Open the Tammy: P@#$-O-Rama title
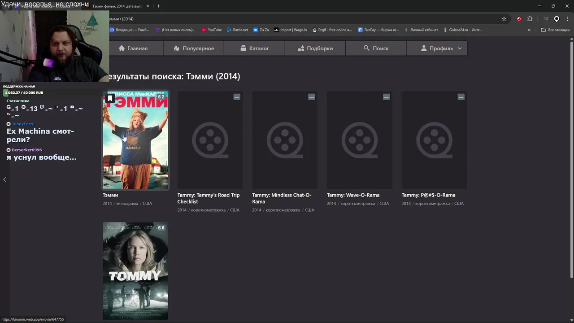Image resolution: width=574 pixels, height=323 pixels. (x=428, y=195)
